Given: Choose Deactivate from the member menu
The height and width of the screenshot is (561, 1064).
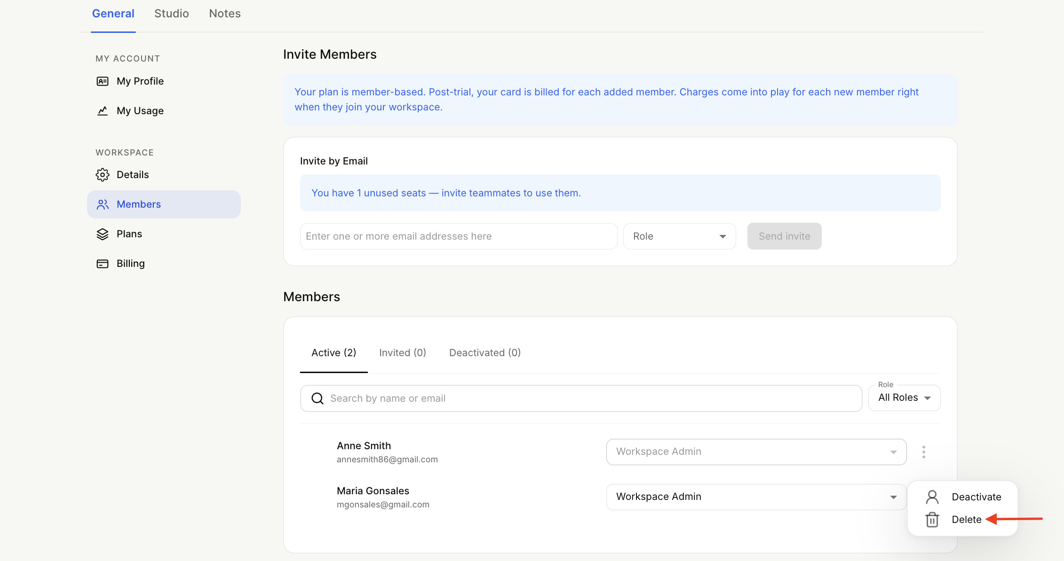Looking at the screenshot, I should coord(963,497).
